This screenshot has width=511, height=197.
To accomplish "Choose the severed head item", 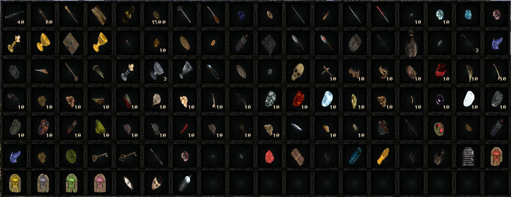I will [156, 183].
